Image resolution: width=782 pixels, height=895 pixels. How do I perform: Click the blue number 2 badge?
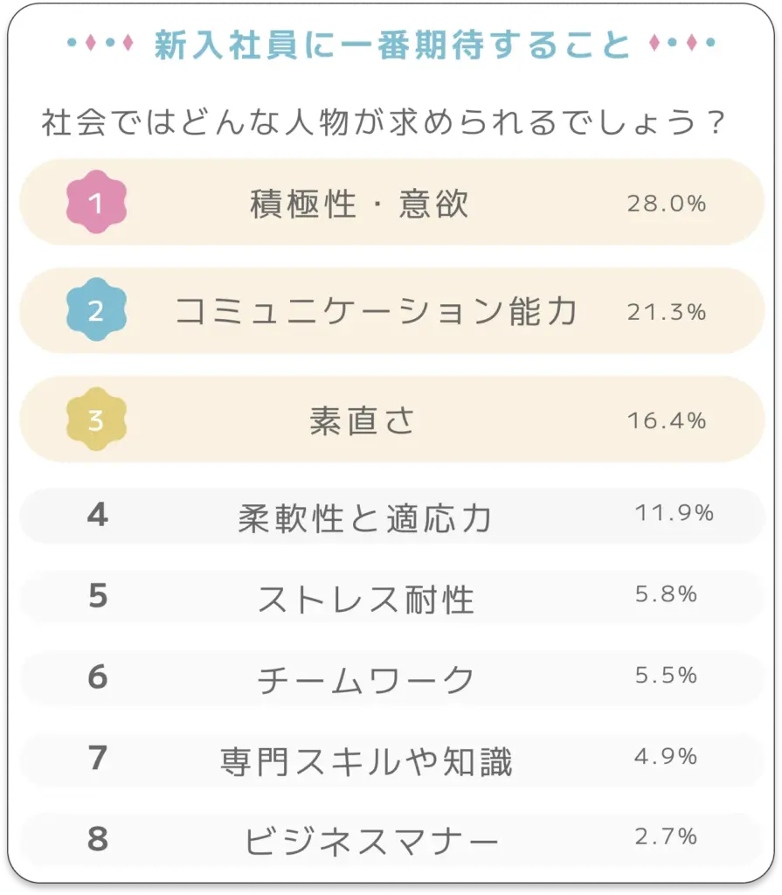pos(96,311)
